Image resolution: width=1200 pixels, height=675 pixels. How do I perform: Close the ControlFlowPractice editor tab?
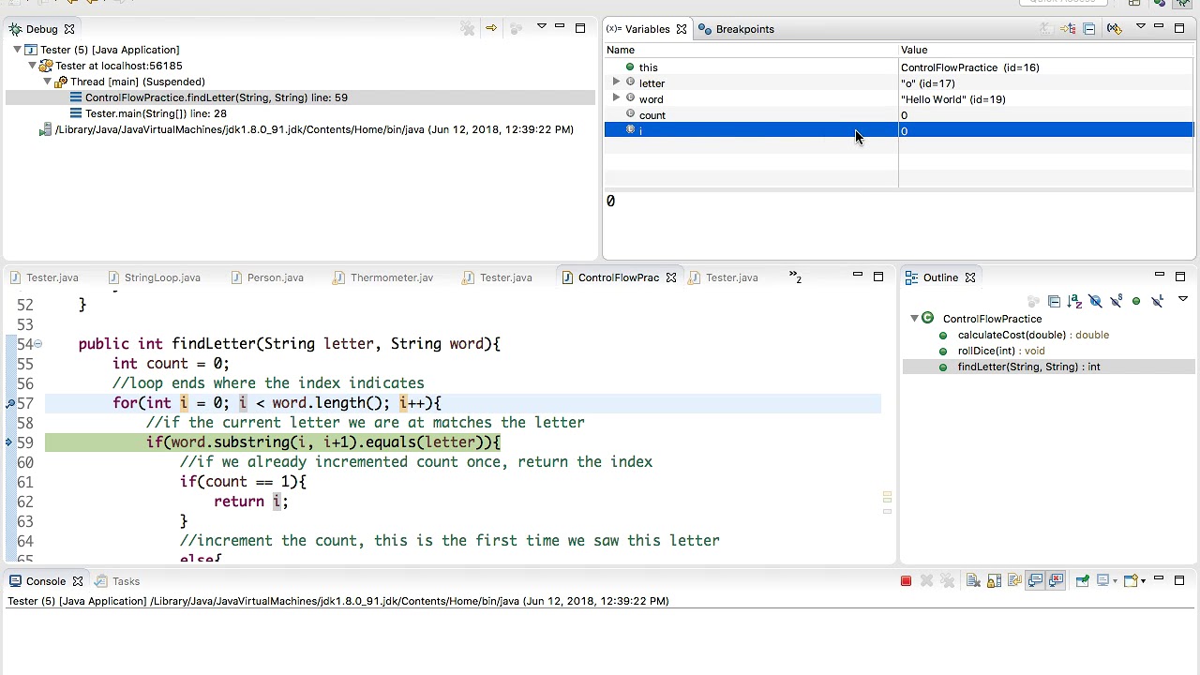pos(671,277)
